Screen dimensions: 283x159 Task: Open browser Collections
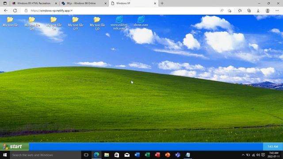(249, 11)
